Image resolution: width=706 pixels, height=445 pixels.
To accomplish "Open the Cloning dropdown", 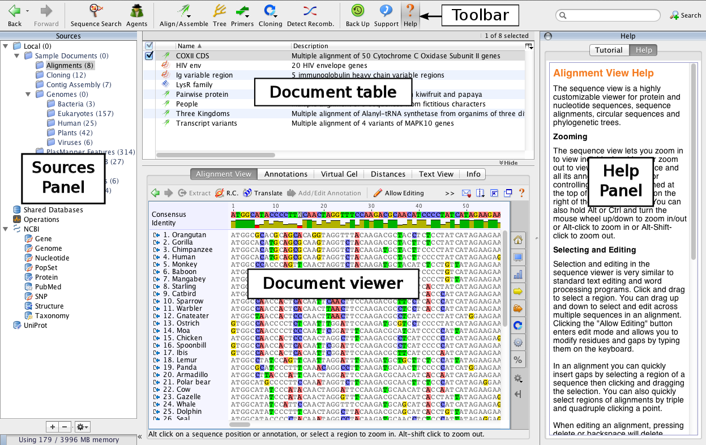I will pos(270,14).
